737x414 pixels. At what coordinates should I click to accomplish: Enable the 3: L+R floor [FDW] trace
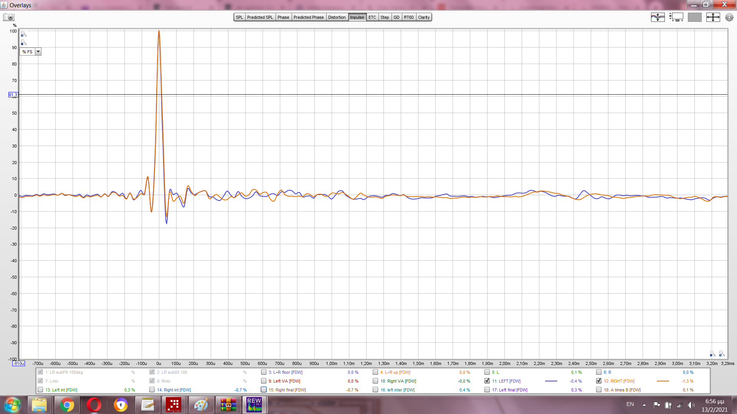click(264, 372)
